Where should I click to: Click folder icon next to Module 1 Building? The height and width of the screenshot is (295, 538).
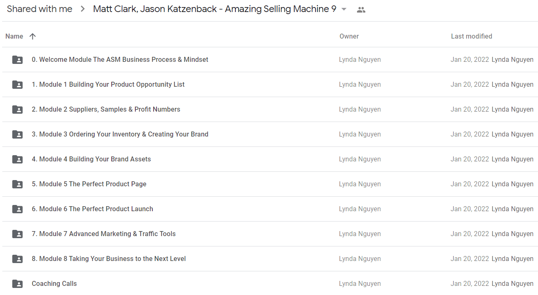(17, 85)
